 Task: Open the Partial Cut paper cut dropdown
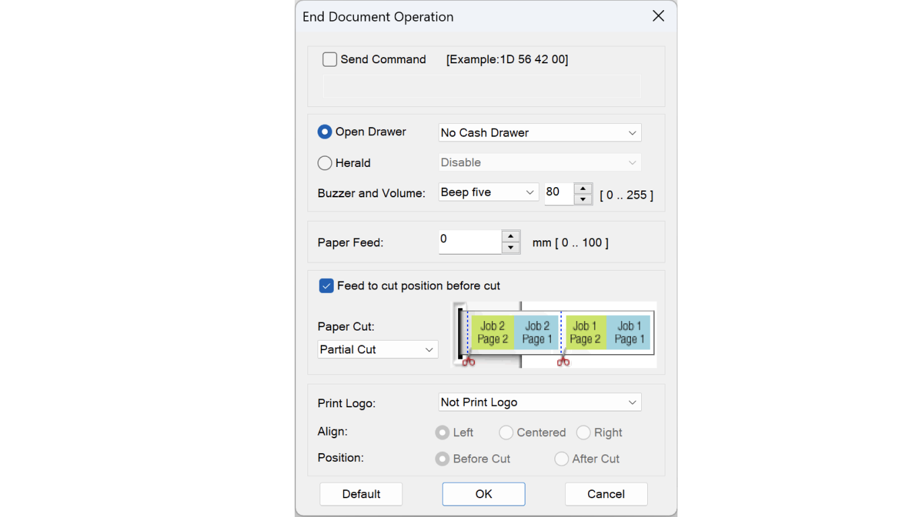coord(377,349)
